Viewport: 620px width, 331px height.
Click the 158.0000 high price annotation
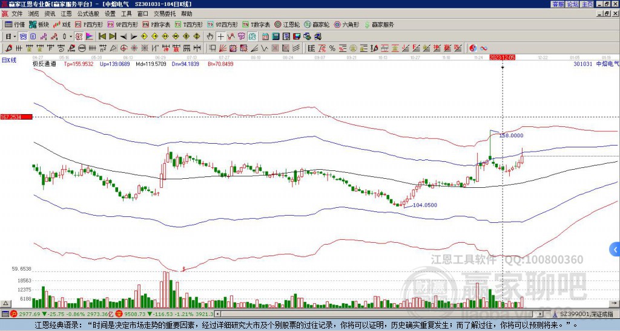click(x=511, y=135)
